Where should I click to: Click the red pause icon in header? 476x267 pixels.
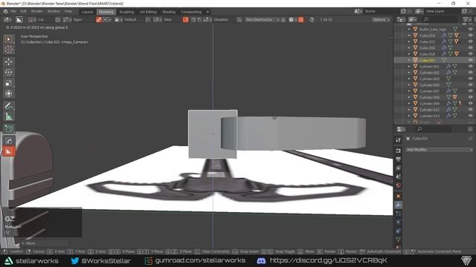[300, 20]
